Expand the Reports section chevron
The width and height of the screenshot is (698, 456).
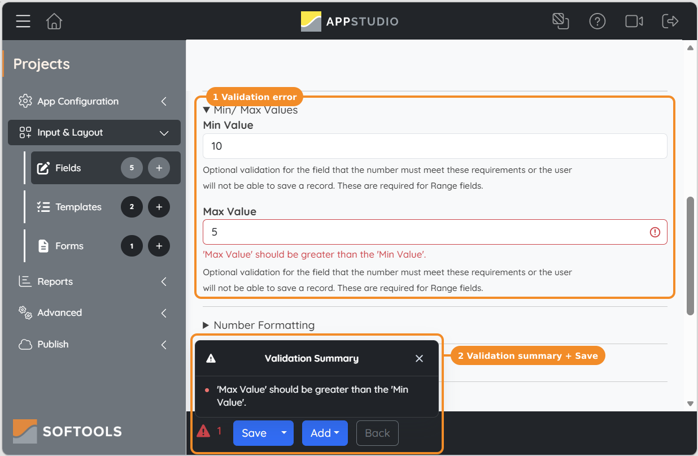point(164,281)
